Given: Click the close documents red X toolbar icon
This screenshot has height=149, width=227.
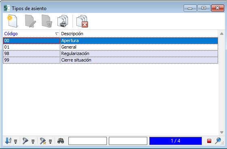Looking at the screenshot, I should [82, 21].
